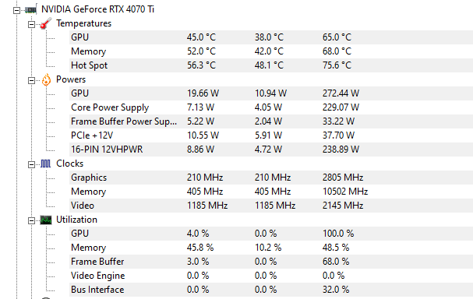Select the Hot Spot temperature row
Screen dimensions: 473x299
pyautogui.click(x=271, y=65)
